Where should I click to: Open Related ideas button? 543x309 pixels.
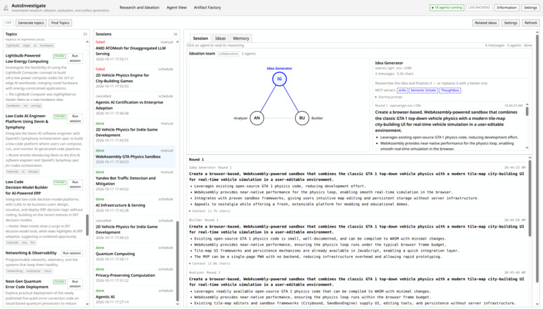coord(486,23)
